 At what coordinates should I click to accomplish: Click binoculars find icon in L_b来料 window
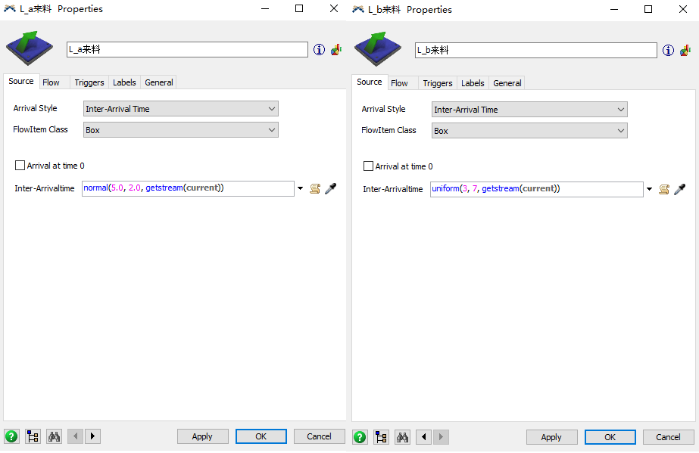403,437
